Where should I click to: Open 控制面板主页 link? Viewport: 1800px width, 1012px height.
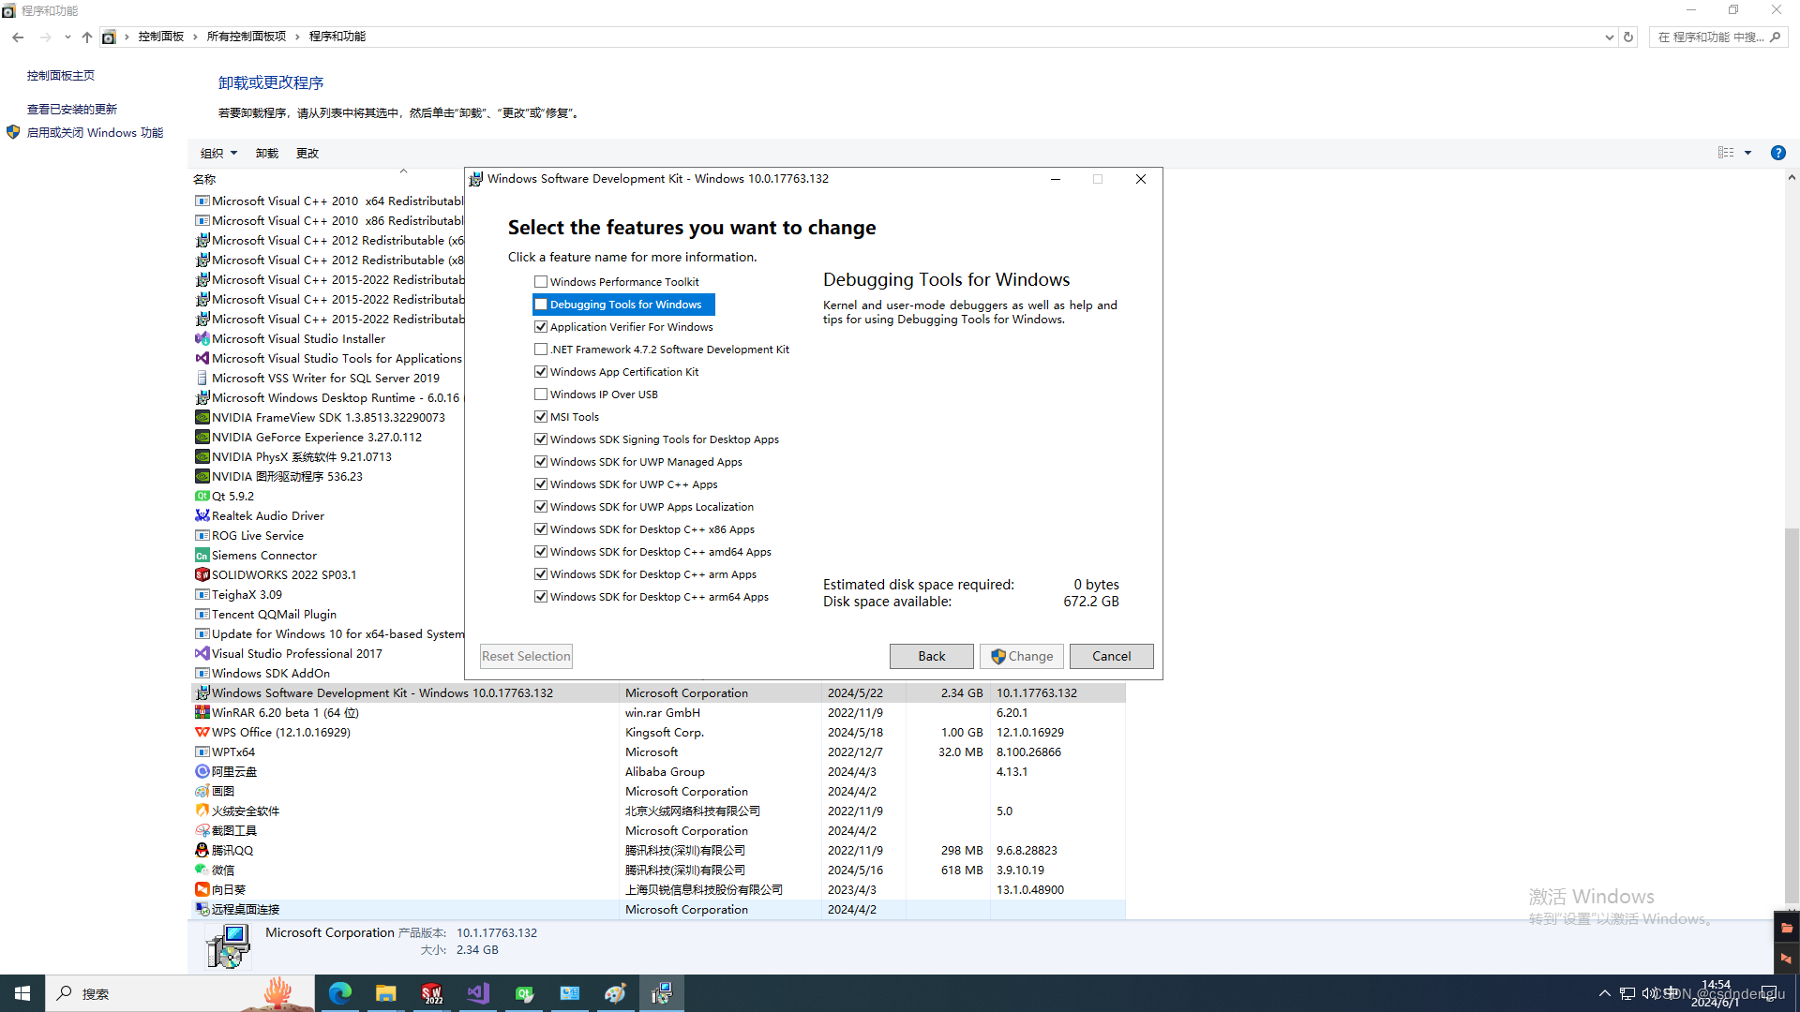coord(61,76)
